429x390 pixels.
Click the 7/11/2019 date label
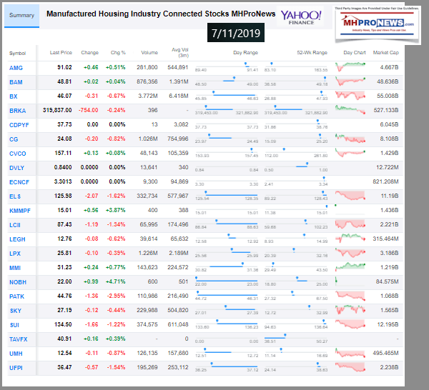coord(236,33)
